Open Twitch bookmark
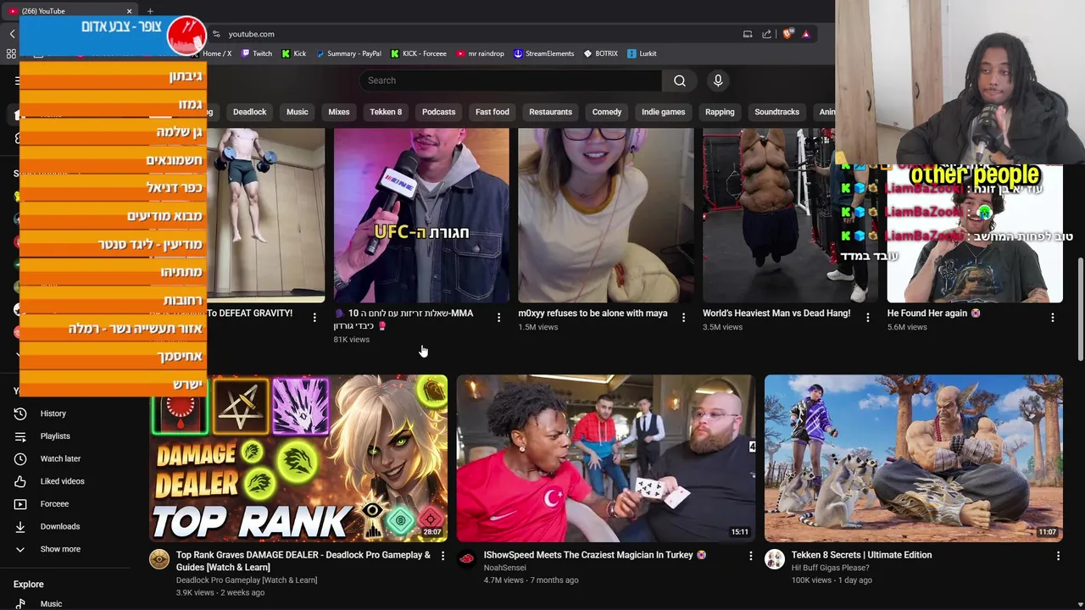 pos(257,53)
